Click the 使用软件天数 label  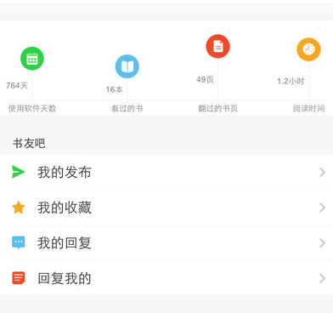pos(32,108)
